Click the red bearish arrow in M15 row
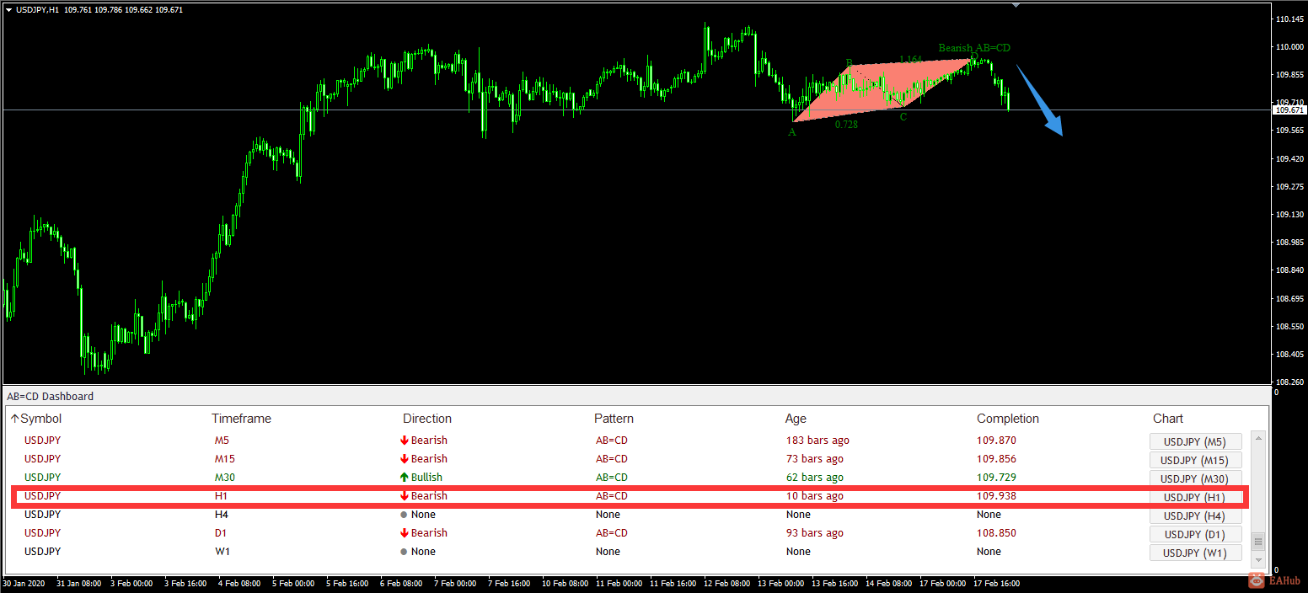Viewport: 1308px width, 593px height. click(x=405, y=459)
